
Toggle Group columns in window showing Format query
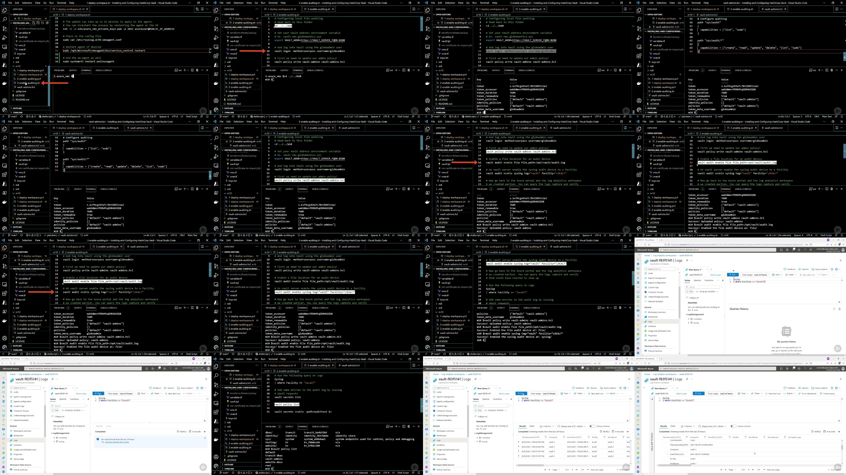(x=733, y=426)
